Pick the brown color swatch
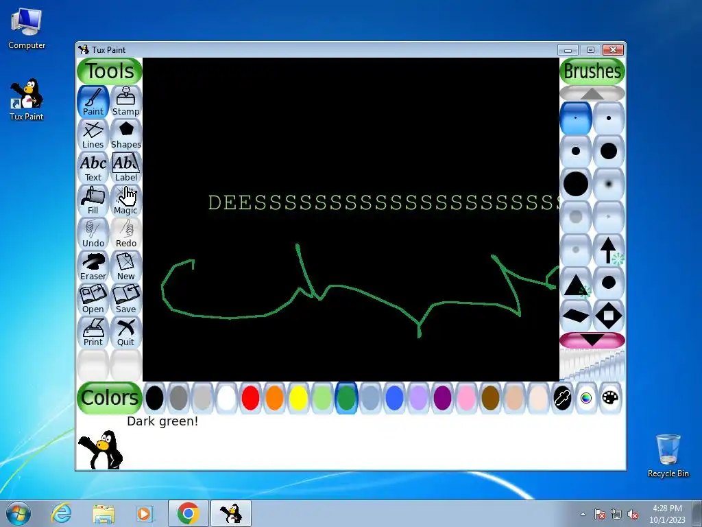This screenshot has height=527, width=702. [x=490, y=398]
